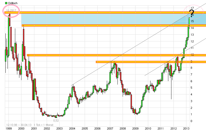Screen dimensions: 206x136
Task: Click the 6 price axis value
Action: pos(192,81)
